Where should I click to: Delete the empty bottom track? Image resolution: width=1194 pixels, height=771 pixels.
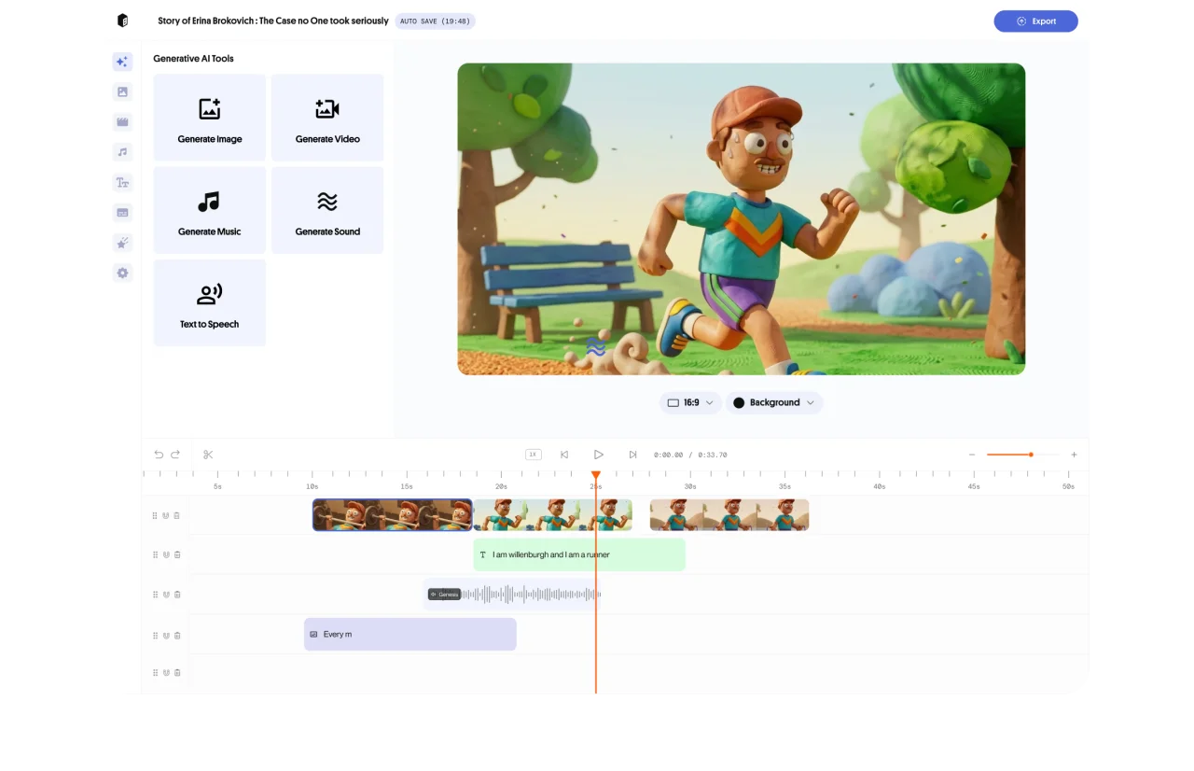point(177,672)
